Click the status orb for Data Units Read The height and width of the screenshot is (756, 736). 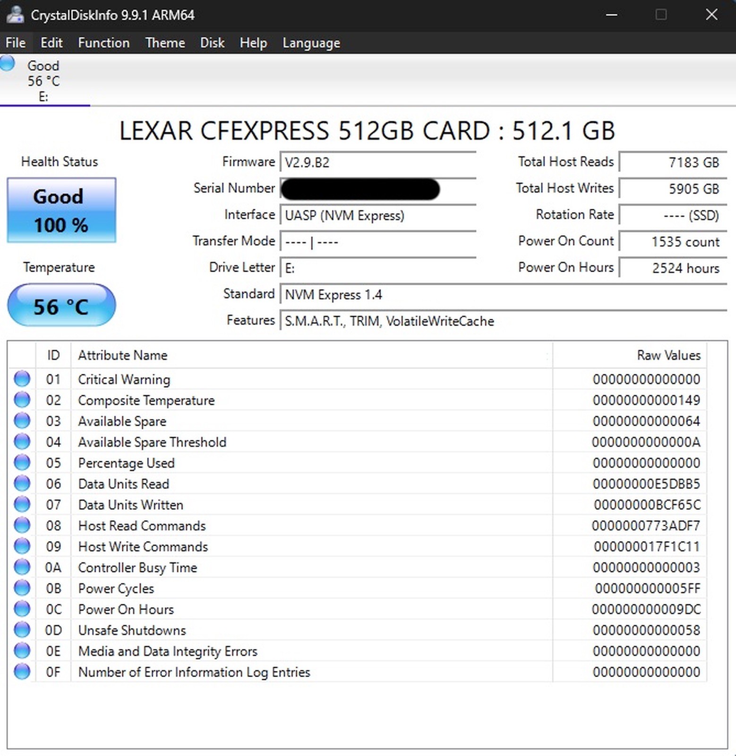22,483
